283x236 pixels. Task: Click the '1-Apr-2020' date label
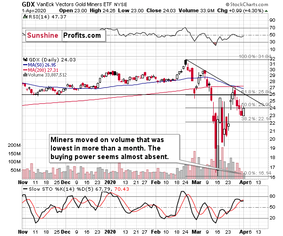point(34,11)
